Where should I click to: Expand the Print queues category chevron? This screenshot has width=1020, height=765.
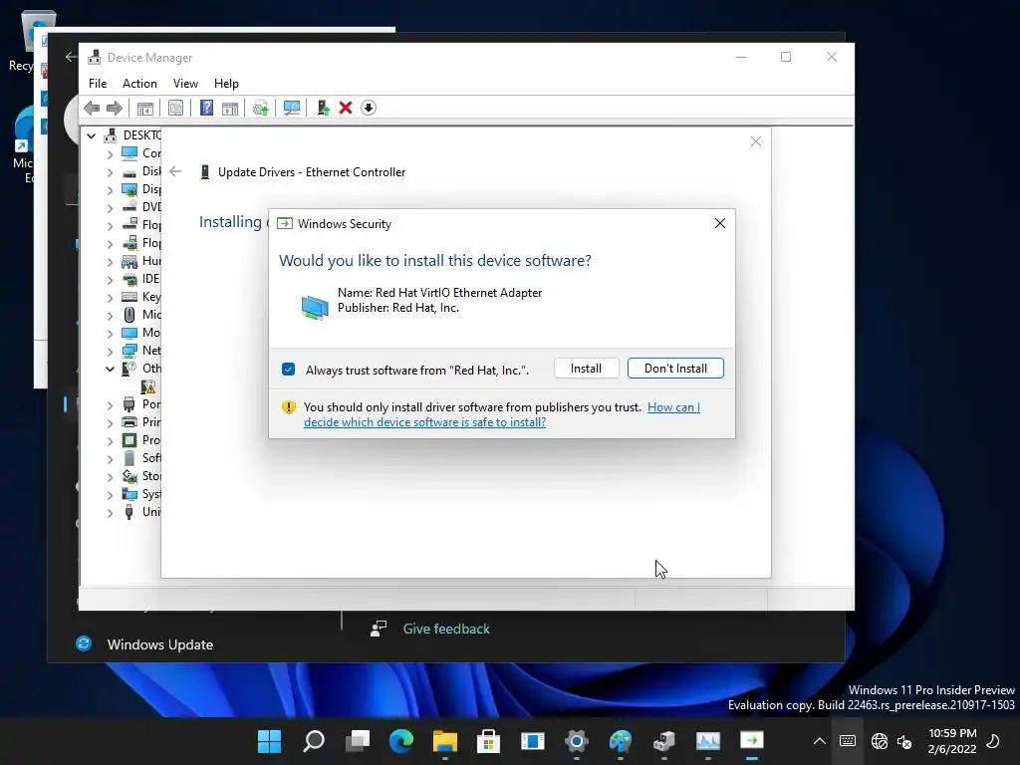coord(110,422)
